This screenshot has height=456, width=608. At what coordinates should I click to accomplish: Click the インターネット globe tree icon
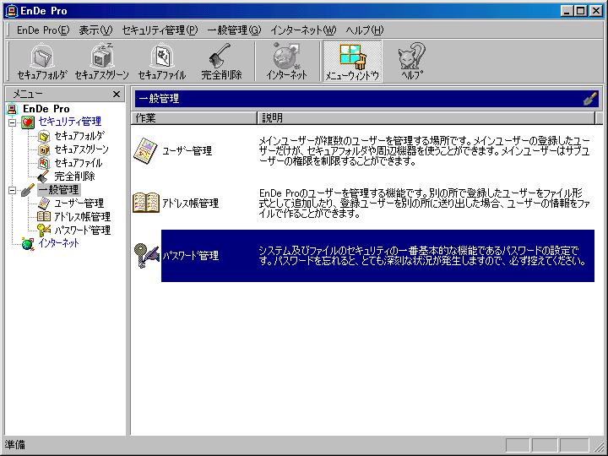[x=28, y=243]
